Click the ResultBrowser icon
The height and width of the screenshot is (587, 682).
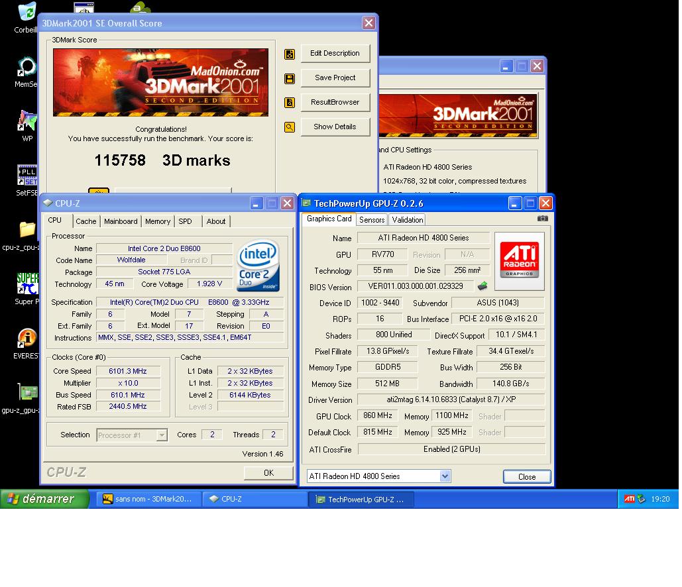[289, 103]
